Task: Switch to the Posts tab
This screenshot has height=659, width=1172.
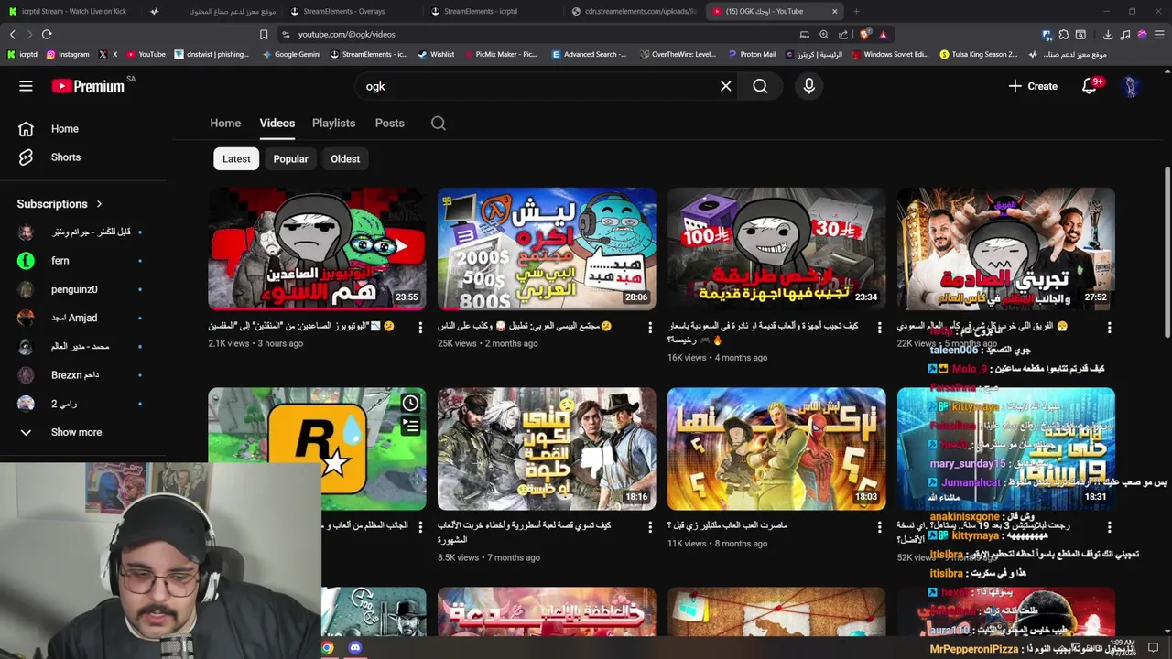Action: pos(389,124)
